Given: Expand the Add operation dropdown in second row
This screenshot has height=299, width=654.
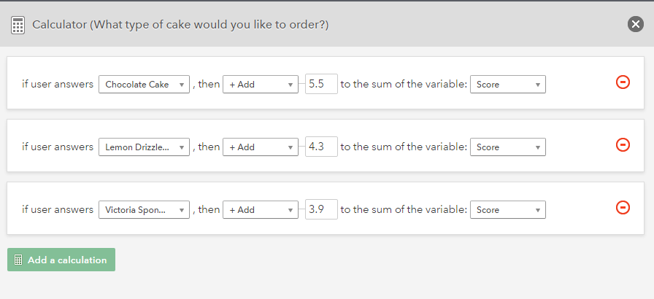Looking at the screenshot, I should pos(261,147).
